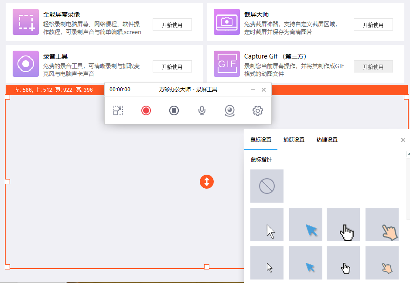Enable the webcam recording icon
The height and width of the screenshot is (283, 410).
click(x=230, y=110)
